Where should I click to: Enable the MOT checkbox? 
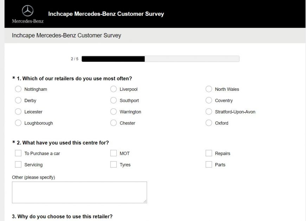coord(114,153)
